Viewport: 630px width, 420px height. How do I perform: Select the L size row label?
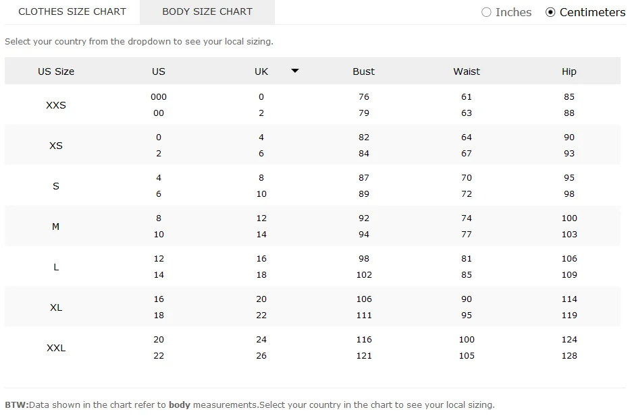(56, 267)
